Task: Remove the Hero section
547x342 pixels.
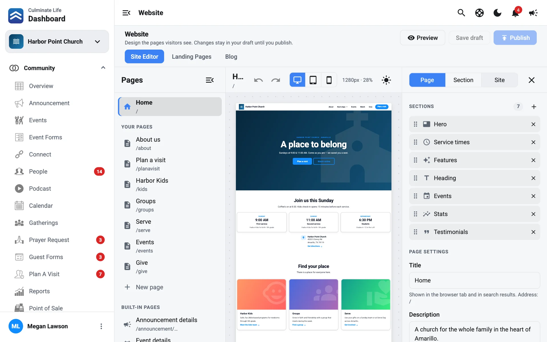Action: (533, 124)
